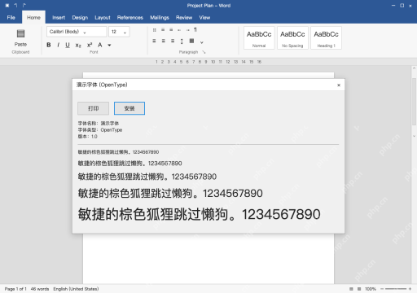The image size is (417, 293).
Task: Click the line spacing icon
Action: (x=182, y=42)
